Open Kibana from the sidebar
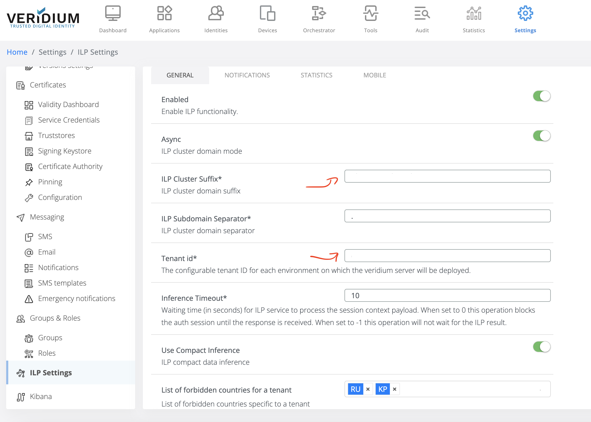Screen dimensions: 591x422 40,396
